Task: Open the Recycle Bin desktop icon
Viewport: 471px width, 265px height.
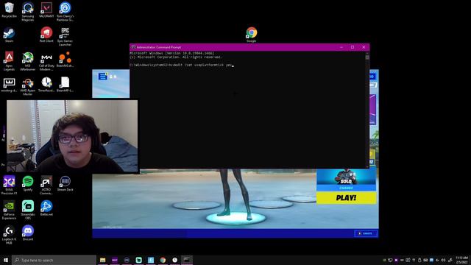Action: coord(9,10)
